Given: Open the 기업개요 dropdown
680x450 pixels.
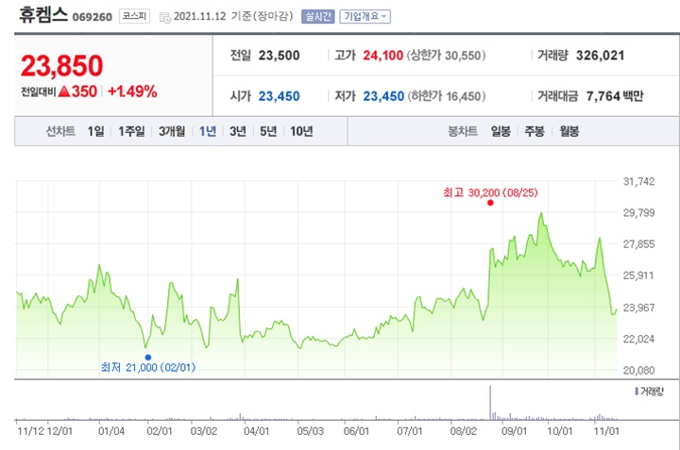Looking at the screenshot, I should tap(365, 16).
